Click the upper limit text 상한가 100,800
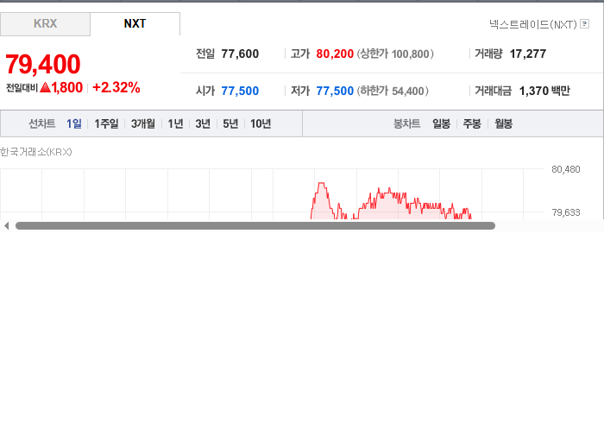The height and width of the screenshot is (423, 604). point(395,54)
